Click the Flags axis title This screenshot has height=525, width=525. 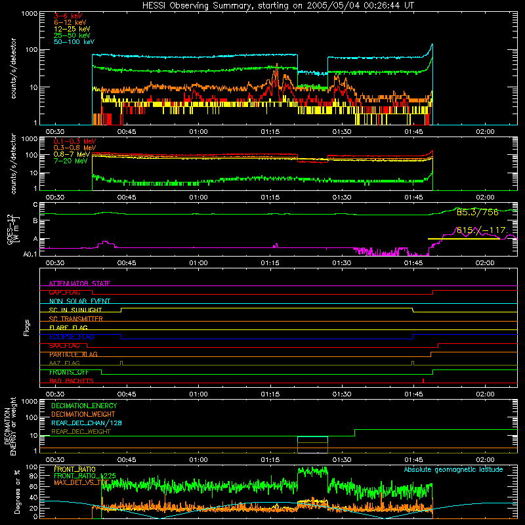[x=26, y=327]
